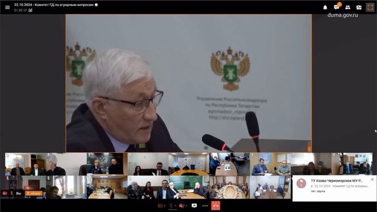Click the call timer 01:30:10
This screenshot has width=377, height=212.
point(20,11)
